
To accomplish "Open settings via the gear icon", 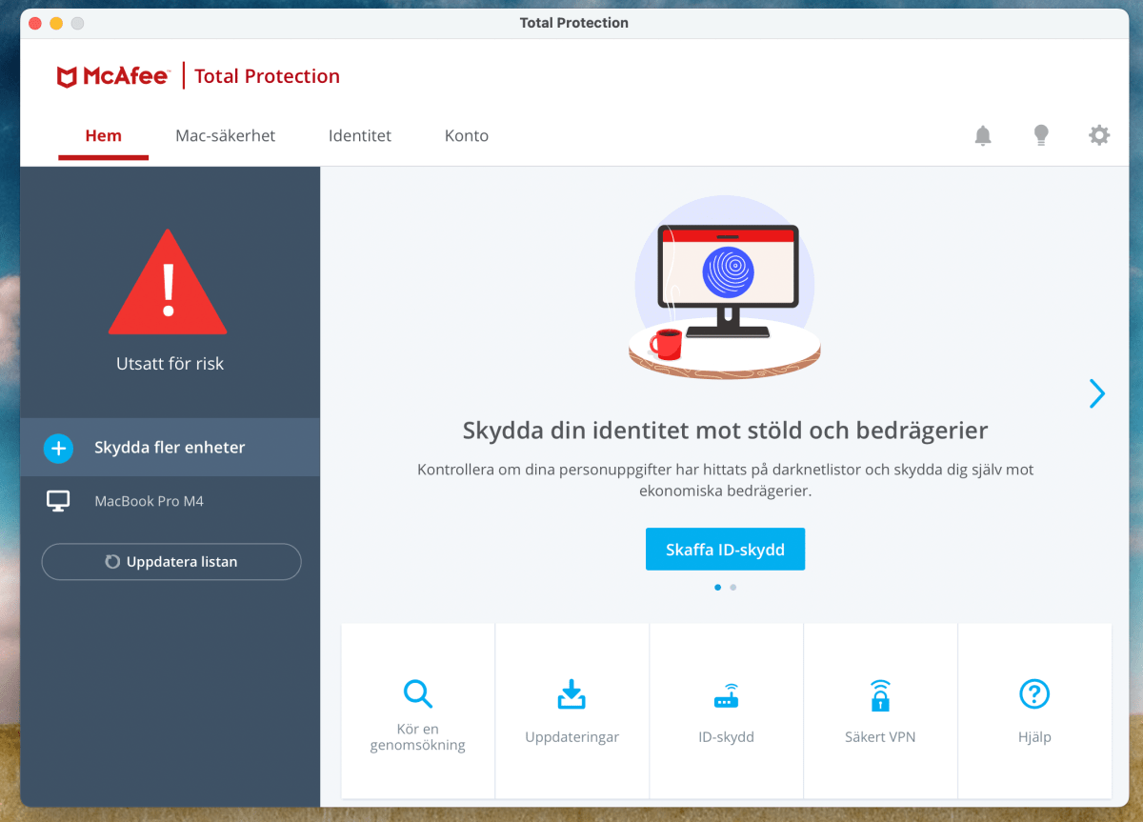I will click(x=1099, y=135).
